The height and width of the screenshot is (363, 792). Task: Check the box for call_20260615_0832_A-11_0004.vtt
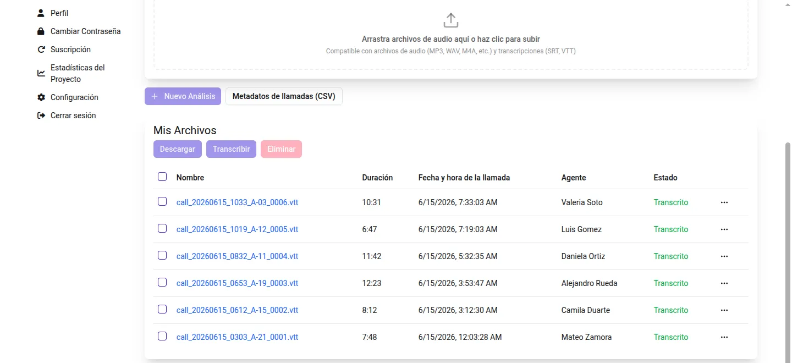(x=162, y=255)
